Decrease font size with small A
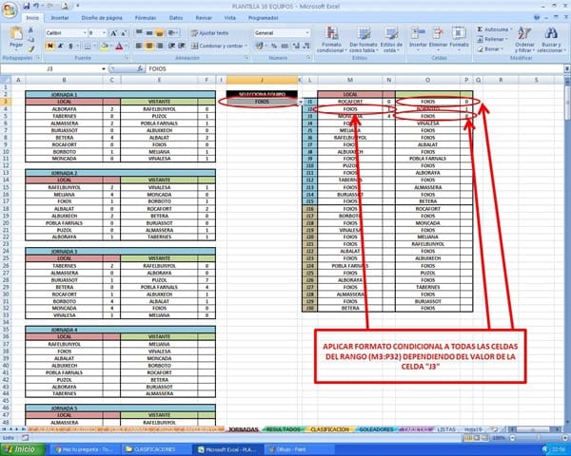571x456 pixels. [x=124, y=33]
